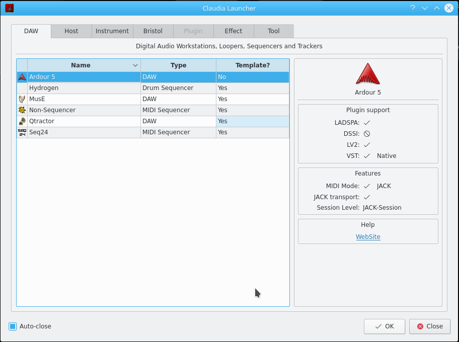Open the WebSite help link
This screenshot has height=342, width=459.
368,237
